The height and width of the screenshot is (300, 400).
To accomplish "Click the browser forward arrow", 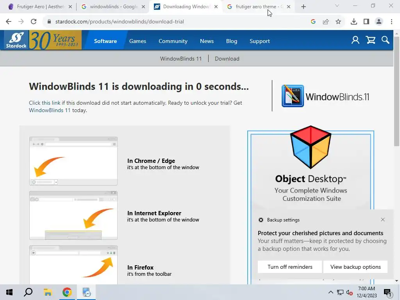I will tap(21, 22).
